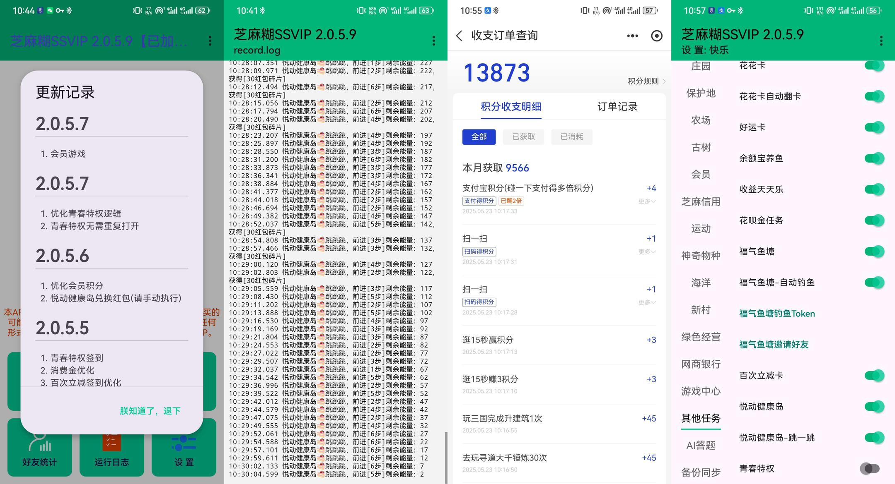Tap battery indicator showing 62
Screen dimensions: 895x484
[x=203, y=11]
